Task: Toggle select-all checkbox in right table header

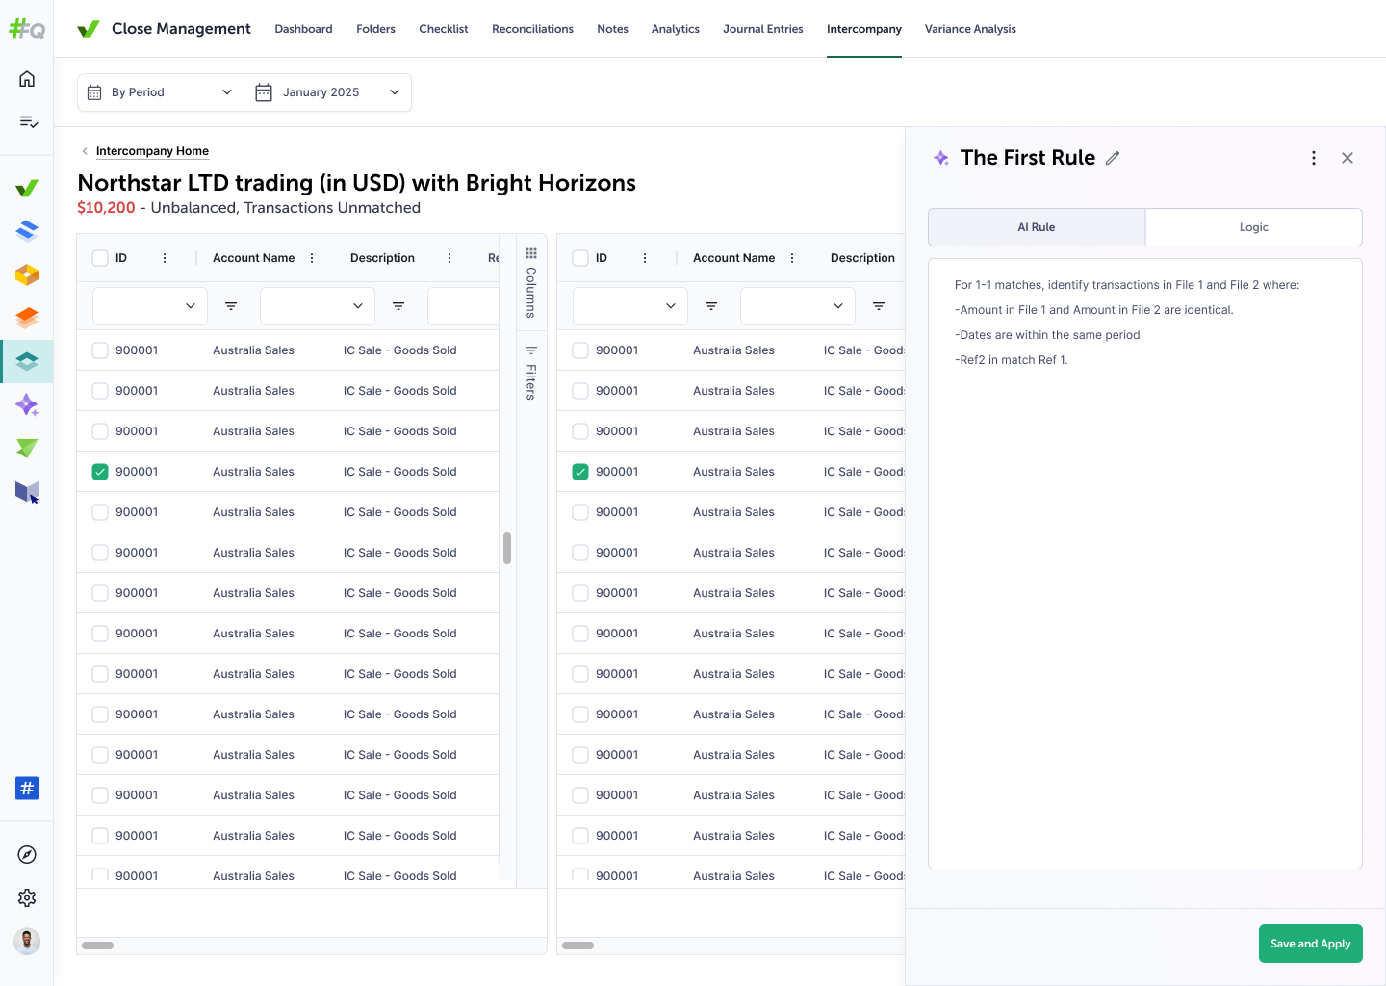Action: click(580, 258)
